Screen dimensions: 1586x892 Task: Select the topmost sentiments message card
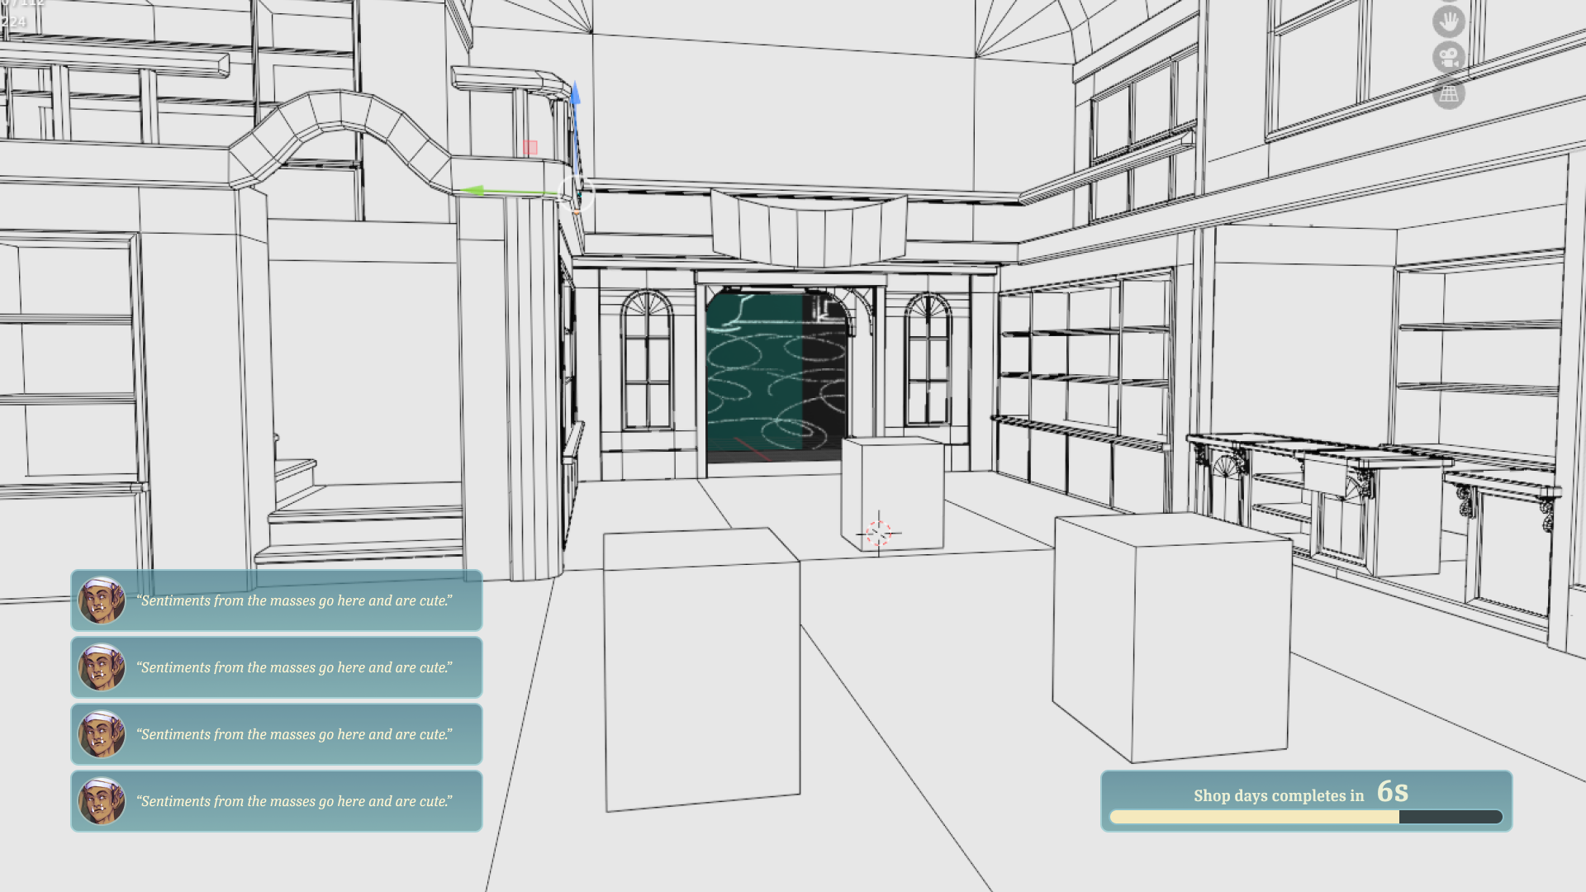point(277,600)
